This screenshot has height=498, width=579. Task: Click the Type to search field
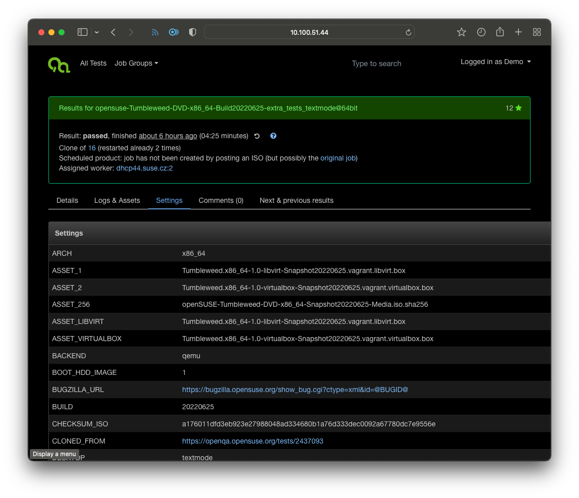pyautogui.click(x=376, y=64)
